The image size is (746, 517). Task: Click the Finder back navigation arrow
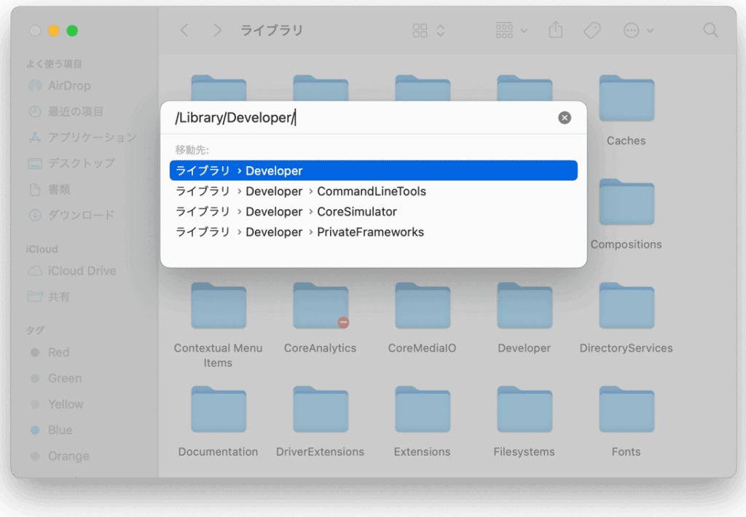[184, 31]
